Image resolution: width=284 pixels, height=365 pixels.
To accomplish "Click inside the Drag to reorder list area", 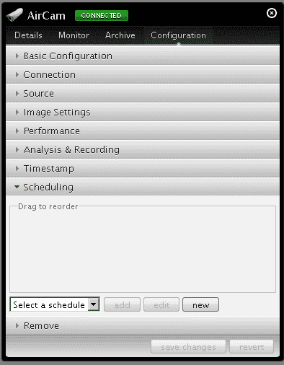I will click(x=143, y=249).
